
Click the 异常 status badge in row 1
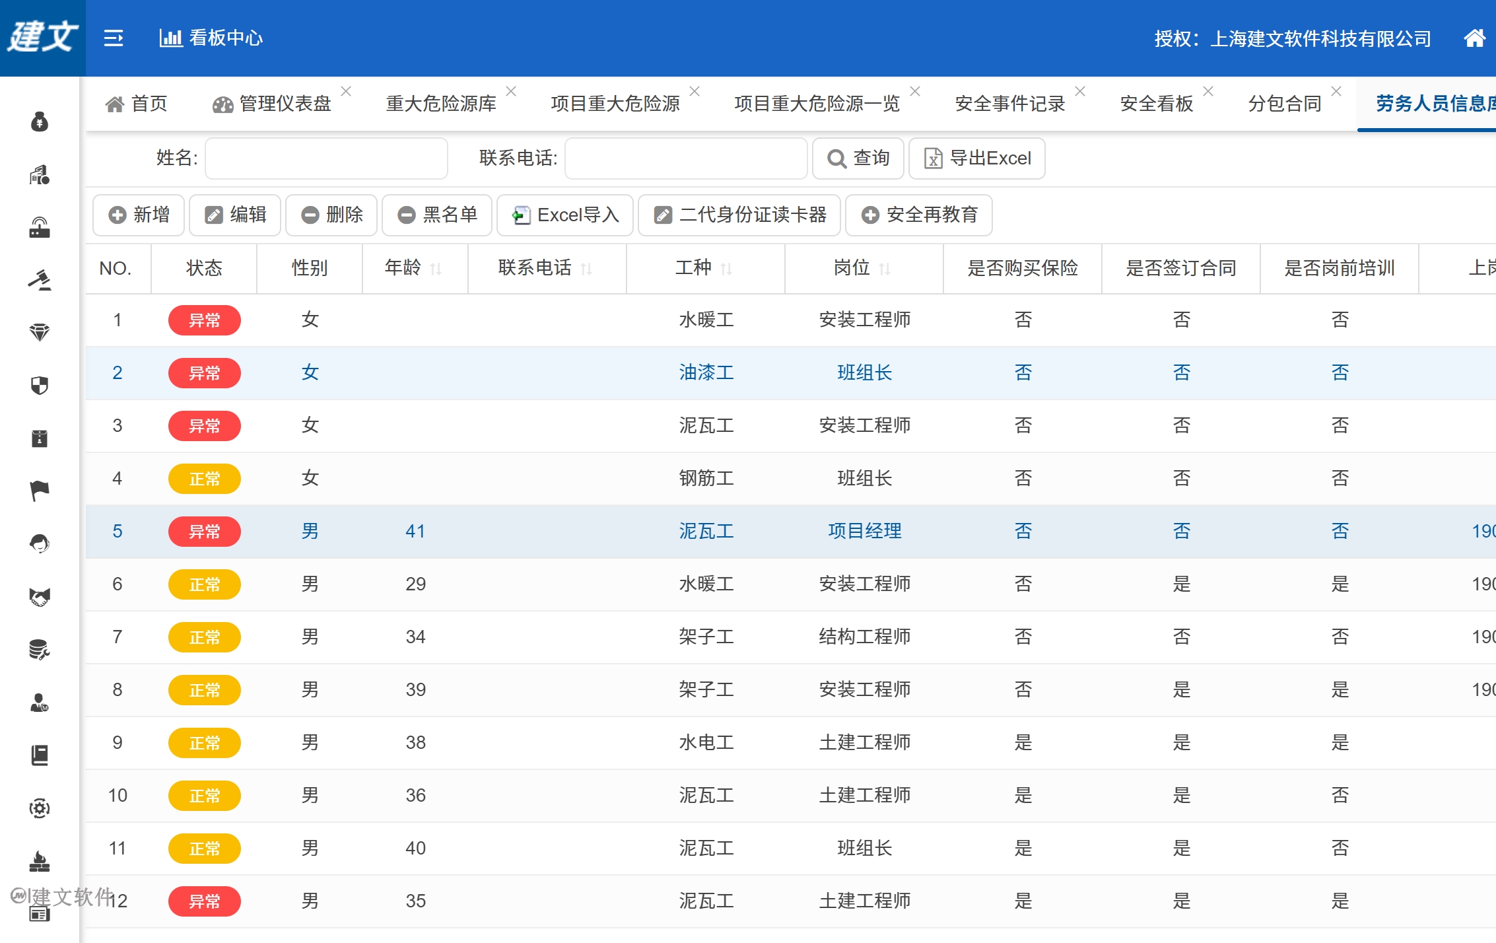click(x=205, y=320)
